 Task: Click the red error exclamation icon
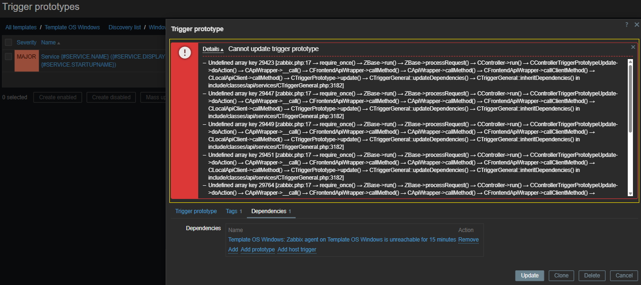pos(184,53)
